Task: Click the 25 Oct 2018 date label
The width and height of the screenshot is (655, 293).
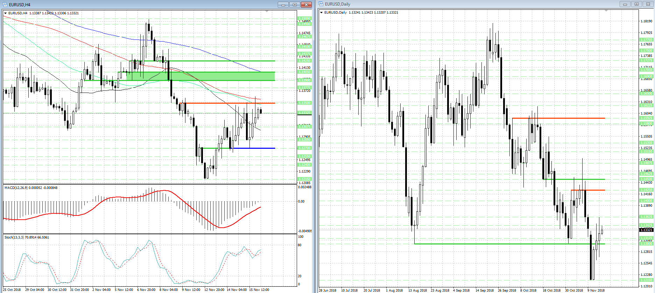Action: (x=12, y=290)
